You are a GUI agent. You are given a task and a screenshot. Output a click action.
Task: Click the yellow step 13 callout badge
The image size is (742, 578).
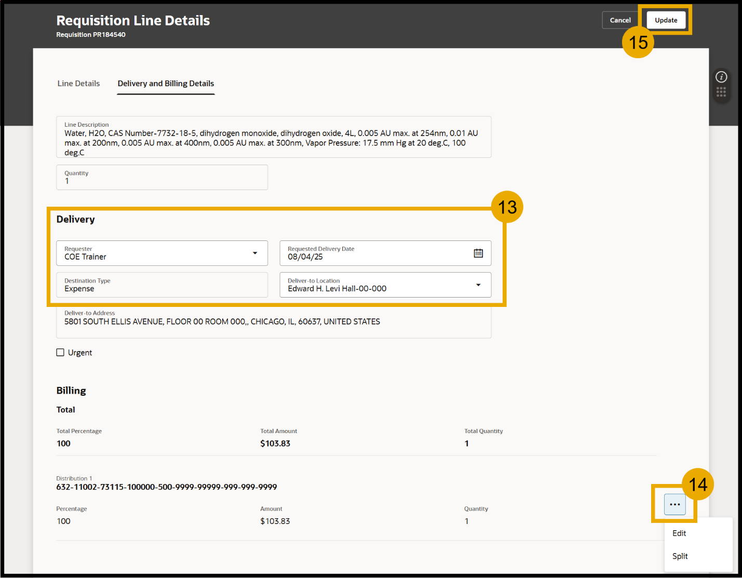click(x=507, y=207)
